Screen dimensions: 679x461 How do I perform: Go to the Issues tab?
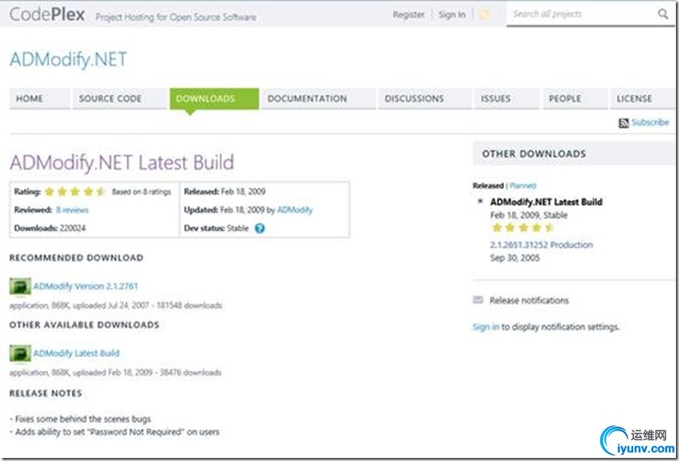click(495, 98)
